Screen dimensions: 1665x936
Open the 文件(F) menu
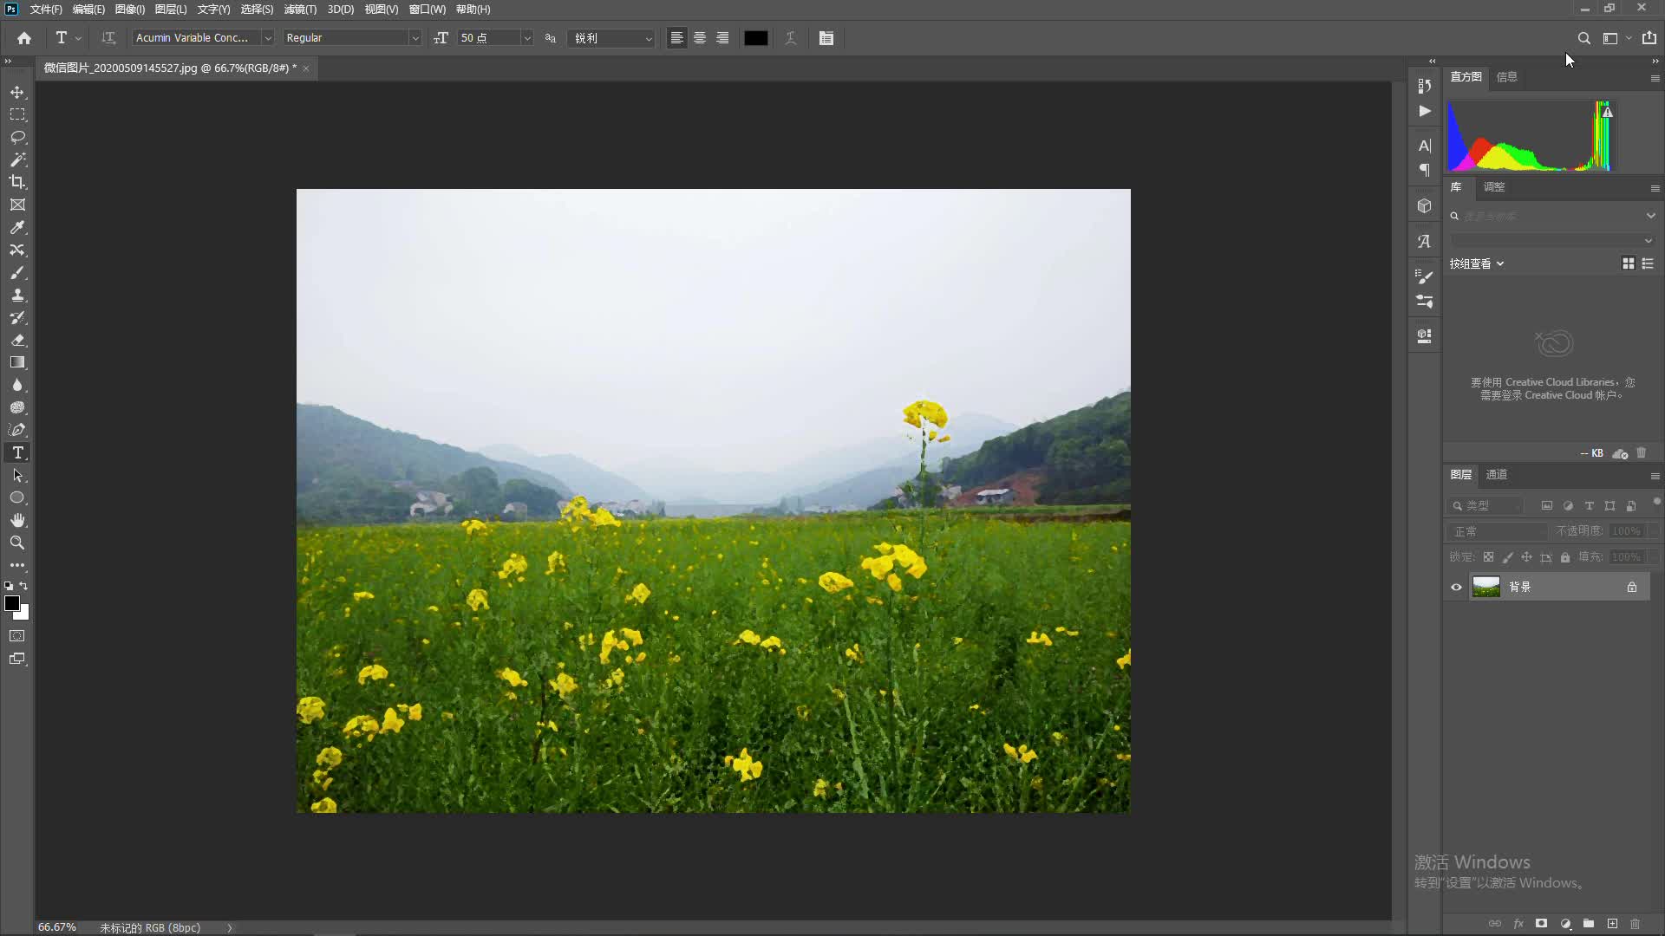click(x=46, y=10)
